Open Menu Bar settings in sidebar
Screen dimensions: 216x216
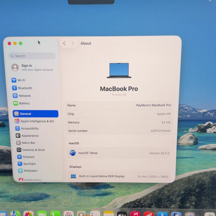coord(26,143)
